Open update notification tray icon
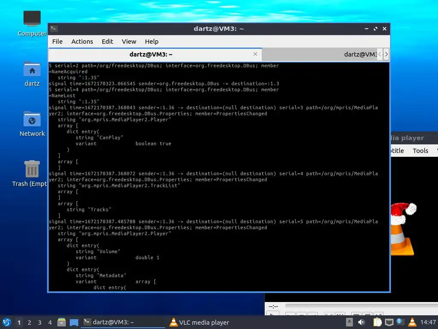Image resolution: width=438 pixels, height=329 pixels. (400, 322)
